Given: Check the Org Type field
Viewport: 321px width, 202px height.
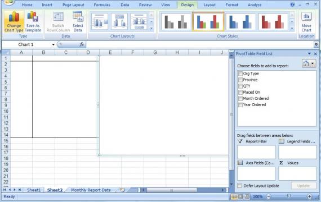Looking at the screenshot, I should pyautogui.click(x=240, y=74).
